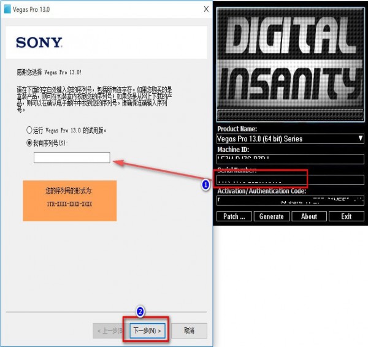Click the Activation/Authentication Code field
Screen dimensions: 368x347
(290, 200)
